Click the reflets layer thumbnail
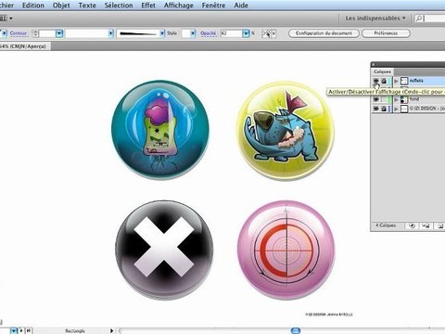 pyautogui.click(x=404, y=81)
